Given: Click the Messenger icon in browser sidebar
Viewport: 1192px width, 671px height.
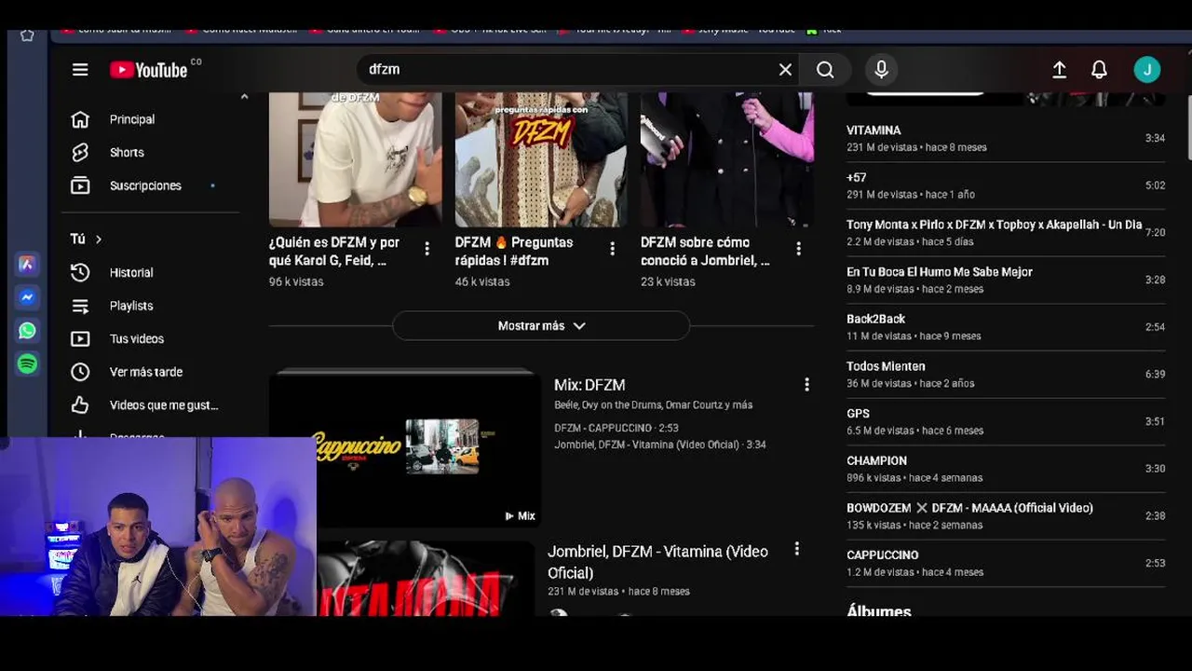Looking at the screenshot, I should click(x=27, y=297).
